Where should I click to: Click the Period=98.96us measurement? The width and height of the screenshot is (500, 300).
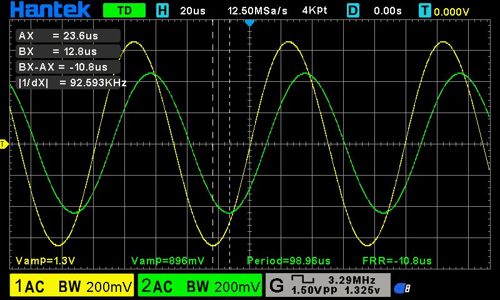click(x=289, y=261)
